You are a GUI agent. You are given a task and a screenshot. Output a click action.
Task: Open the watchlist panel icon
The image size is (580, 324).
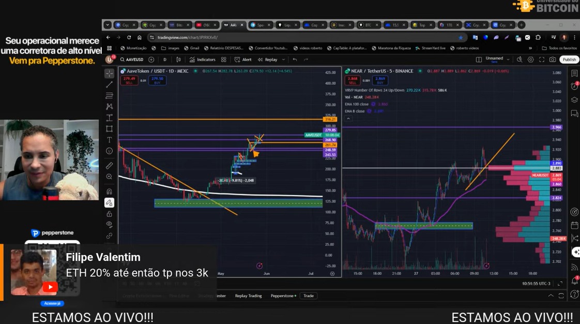tap(574, 73)
